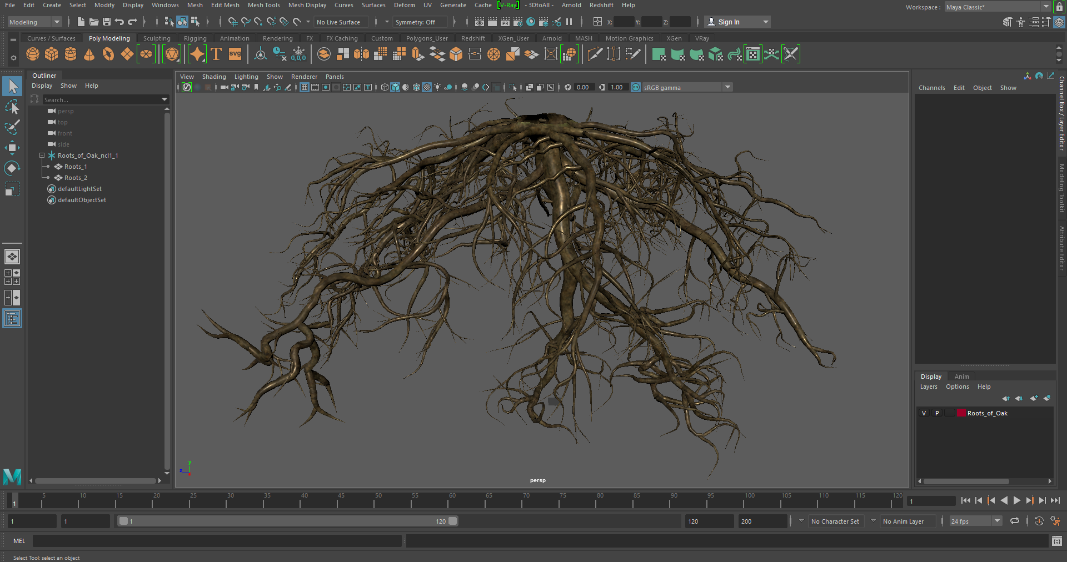Click the No Live Surface field
The image size is (1067, 562).
coord(341,22)
